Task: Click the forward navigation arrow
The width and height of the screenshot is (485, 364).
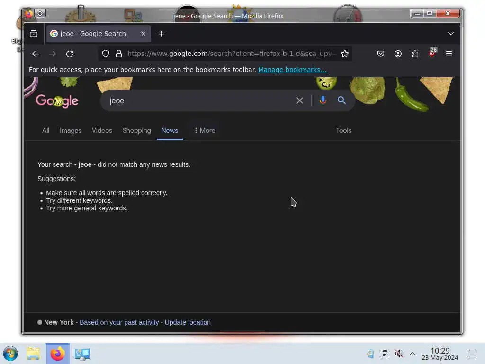Action: [53, 54]
